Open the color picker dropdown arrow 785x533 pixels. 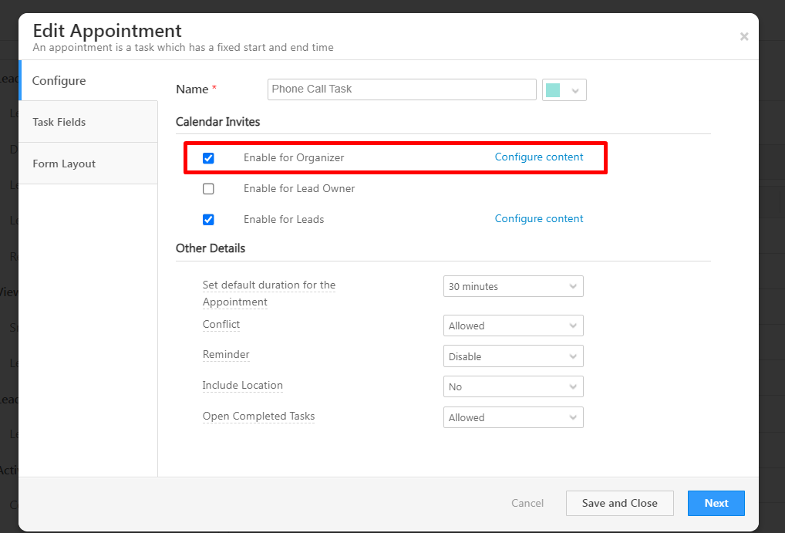tap(574, 90)
